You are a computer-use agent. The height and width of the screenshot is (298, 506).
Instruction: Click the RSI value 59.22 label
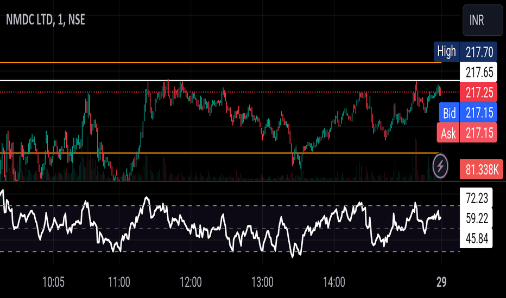[x=476, y=218]
